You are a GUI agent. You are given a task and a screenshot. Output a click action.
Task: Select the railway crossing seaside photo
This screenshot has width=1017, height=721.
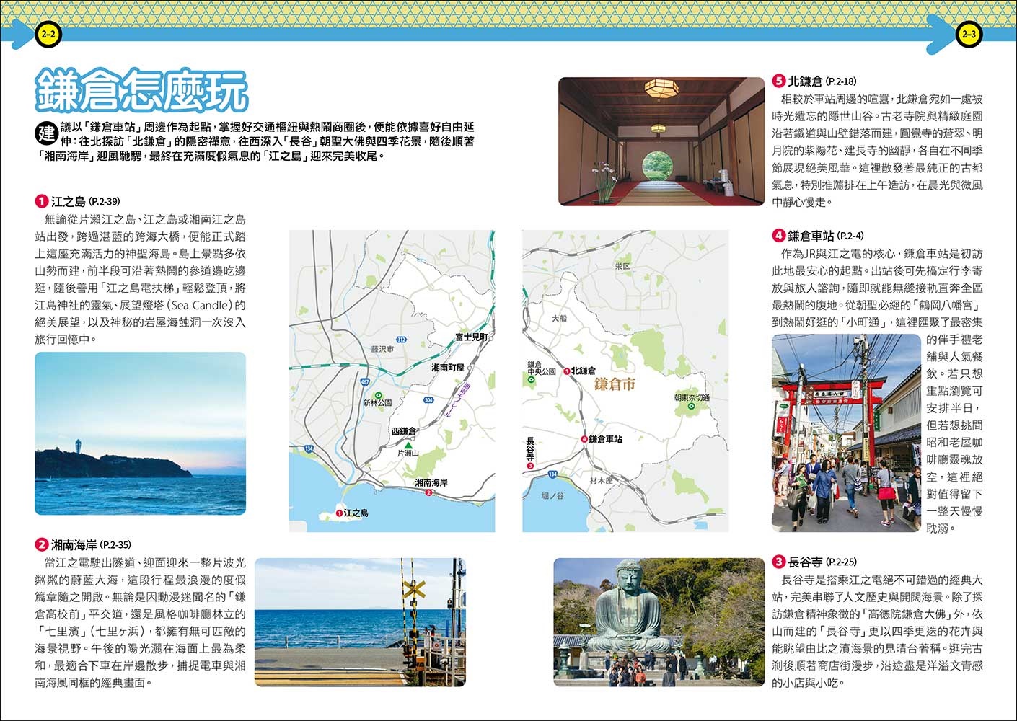[360, 622]
